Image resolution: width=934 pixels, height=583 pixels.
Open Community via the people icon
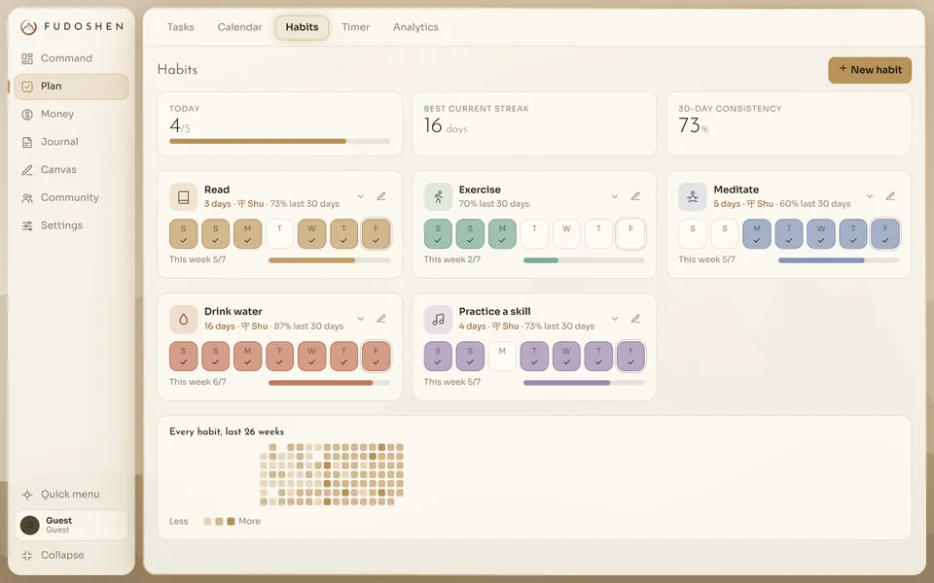pos(27,198)
